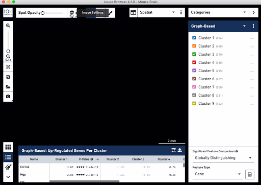Adjust the Spot Opacity slider handle
The width and height of the screenshot is (261, 185).
point(43,13)
